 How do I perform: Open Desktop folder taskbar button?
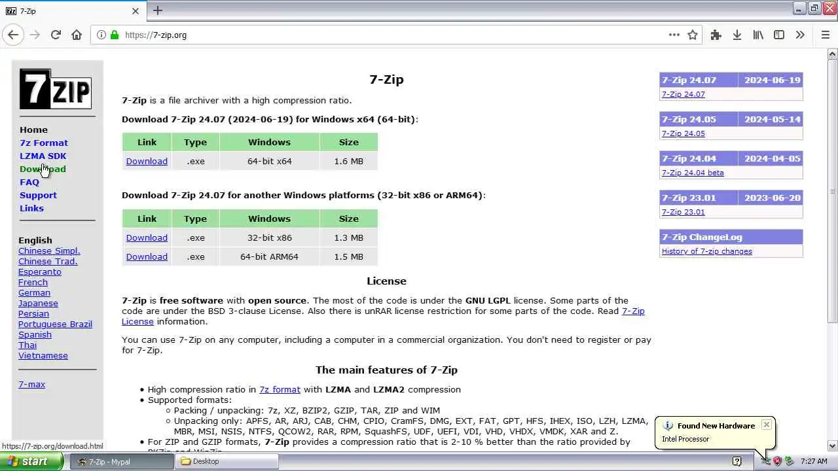[x=227, y=461]
